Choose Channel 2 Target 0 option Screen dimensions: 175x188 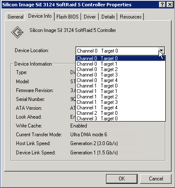click(120, 113)
